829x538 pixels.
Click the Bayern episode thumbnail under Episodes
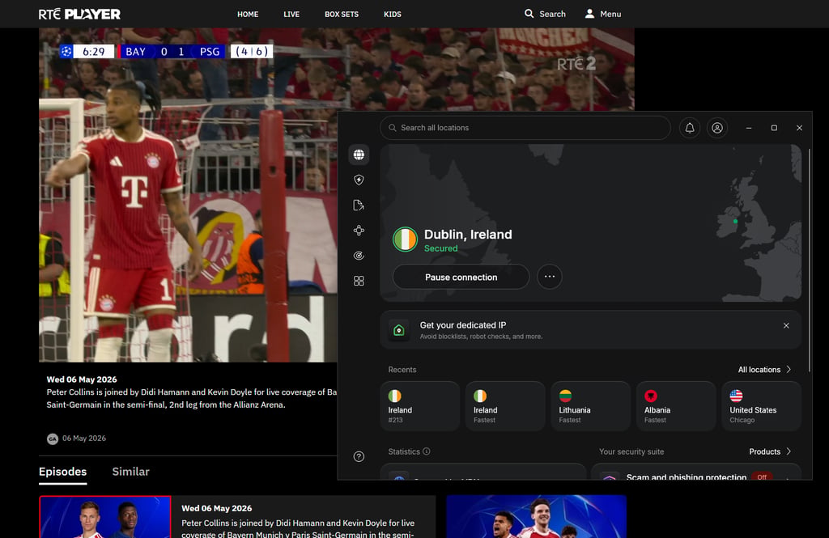tap(105, 517)
